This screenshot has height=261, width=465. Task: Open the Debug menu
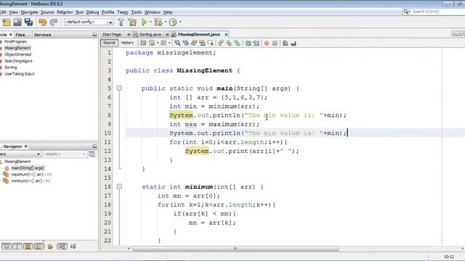click(x=92, y=12)
